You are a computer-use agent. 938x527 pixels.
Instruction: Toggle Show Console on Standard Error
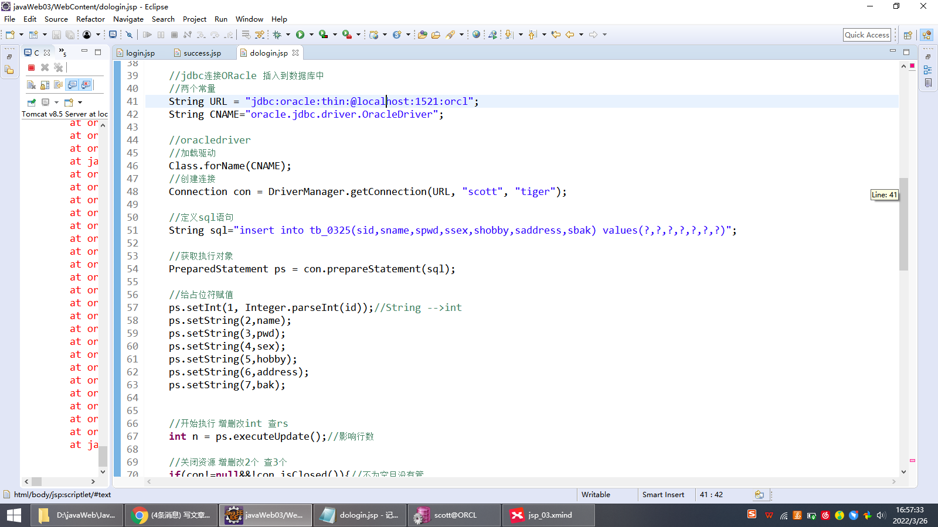(86, 85)
